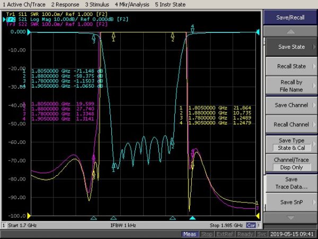Toggle the ExtRef status indicator
The height and width of the screenshot is (239, 318).
226,234
